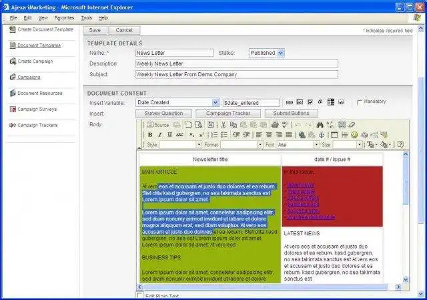This screenshot has height=300, width=427.
Task: Tick the Mandatory checkbox
Action: click(360, 102)
